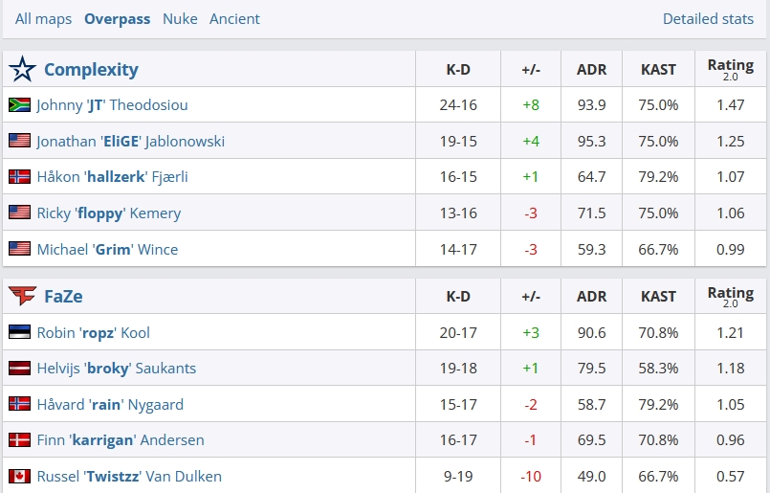
Task: Click the Latvian flag beside broky
Action: (19, 369)
